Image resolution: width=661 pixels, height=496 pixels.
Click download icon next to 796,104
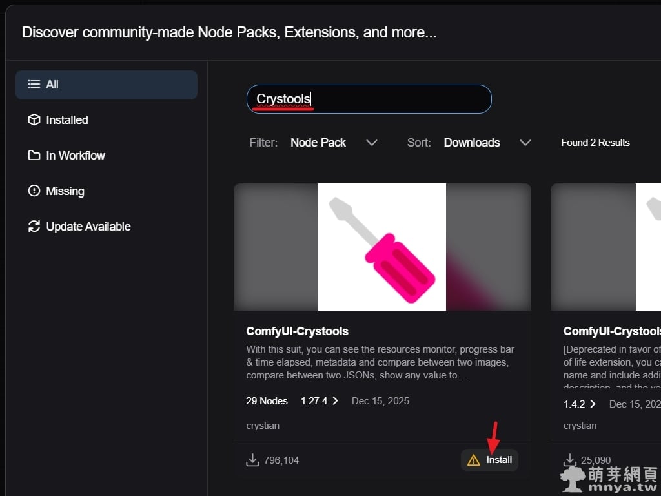click(252, 460)
